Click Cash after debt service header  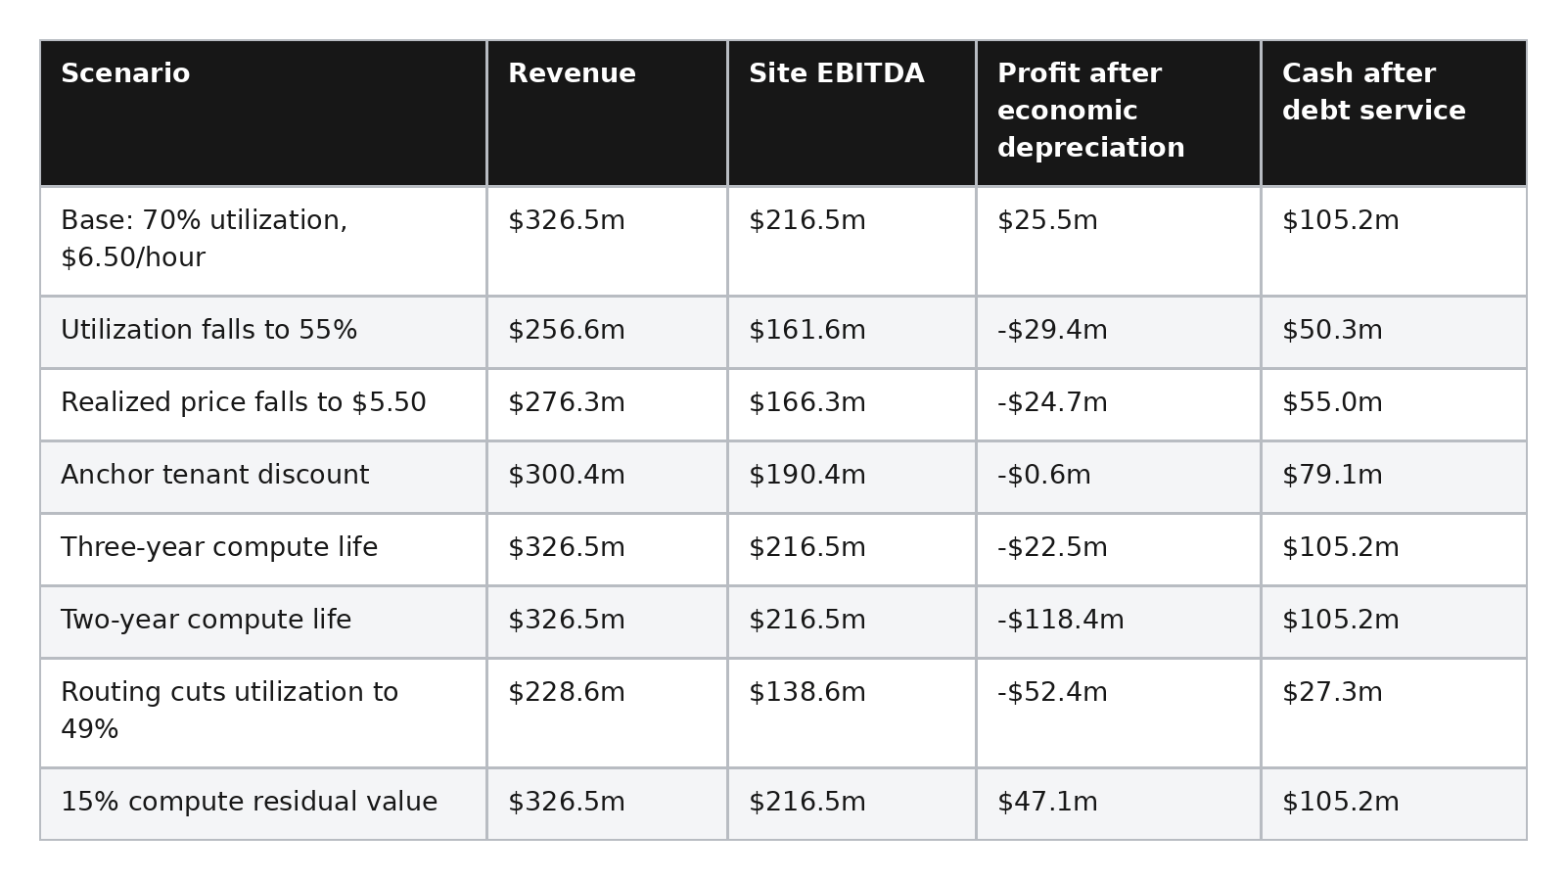click(1394, 113)
